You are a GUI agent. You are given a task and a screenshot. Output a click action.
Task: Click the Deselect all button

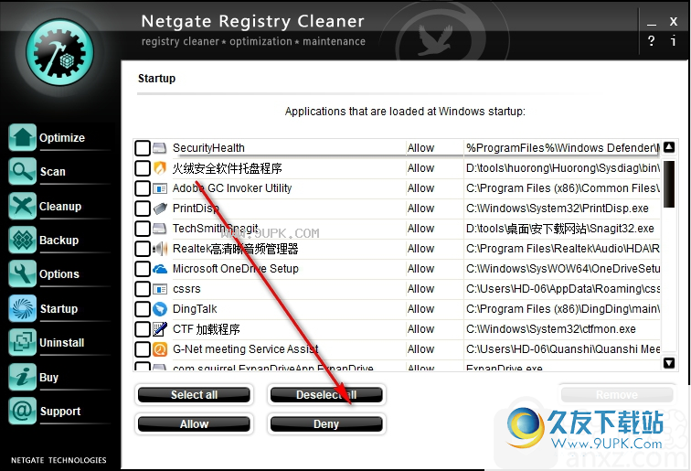(326, 395)
